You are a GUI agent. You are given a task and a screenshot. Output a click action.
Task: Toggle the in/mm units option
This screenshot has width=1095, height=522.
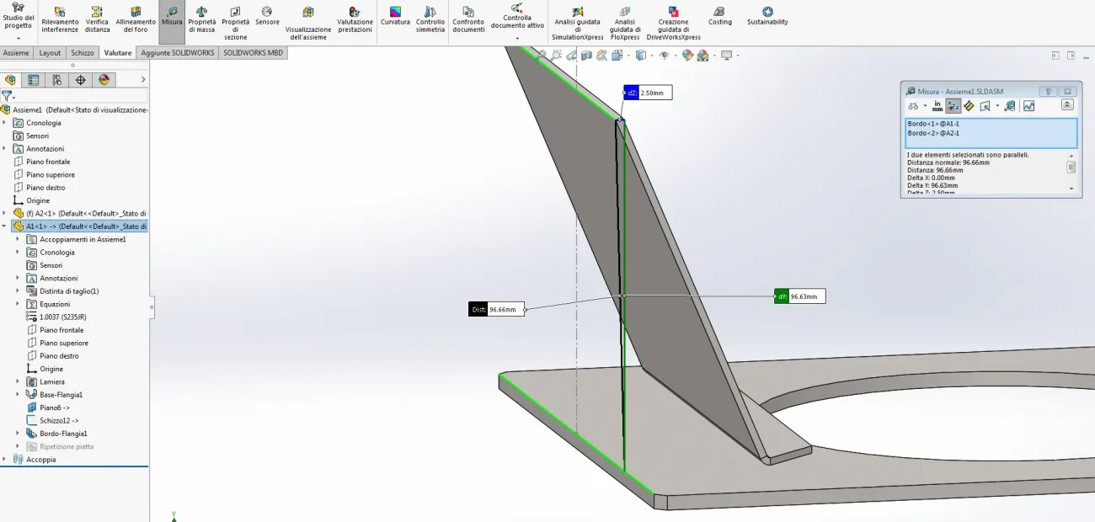[x=937, y=106]
